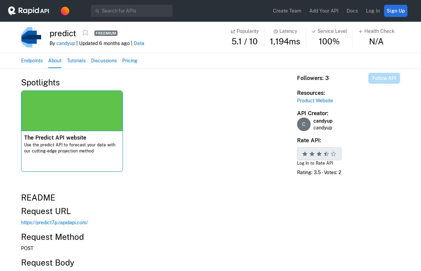
Task: Open the Discussions tab
Action: click(104, 61)
